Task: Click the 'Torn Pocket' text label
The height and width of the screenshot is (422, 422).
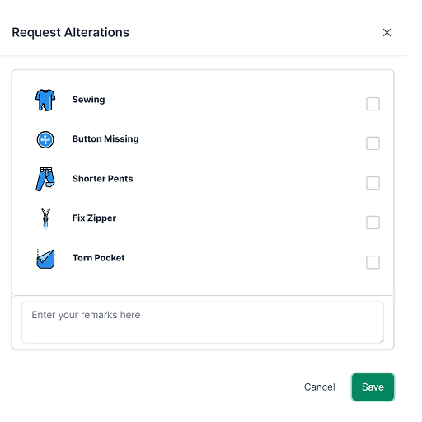Action: [x=98, y=258]
